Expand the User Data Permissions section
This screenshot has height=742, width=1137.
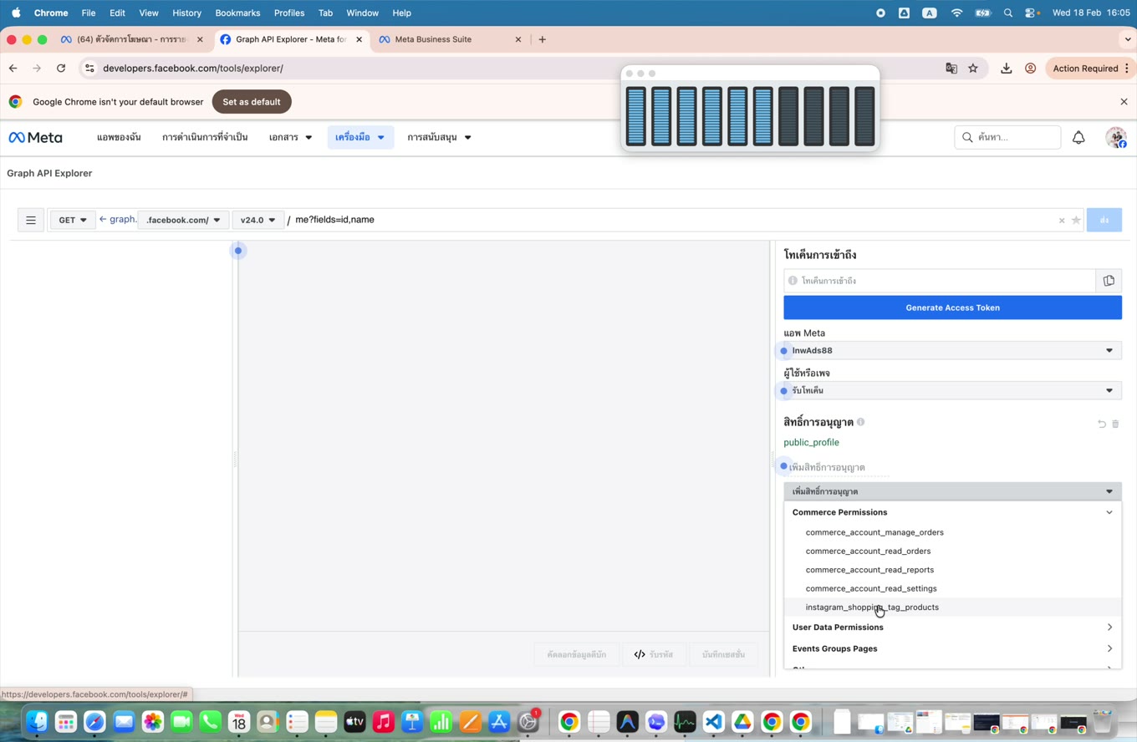coord(952,628)
